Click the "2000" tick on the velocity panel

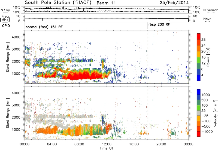[x=16, y=117]
